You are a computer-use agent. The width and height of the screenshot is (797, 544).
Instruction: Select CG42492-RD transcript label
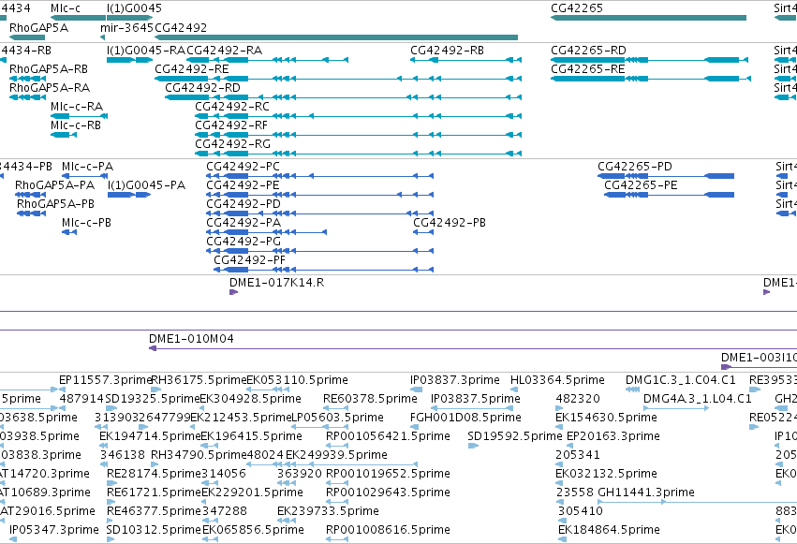click(203, 87)
